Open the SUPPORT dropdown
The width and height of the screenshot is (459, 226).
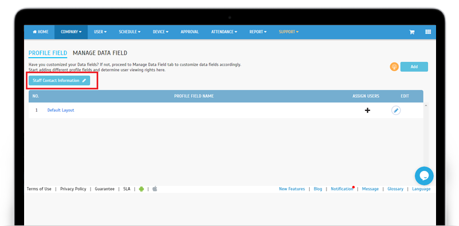[x=289, y=32]
